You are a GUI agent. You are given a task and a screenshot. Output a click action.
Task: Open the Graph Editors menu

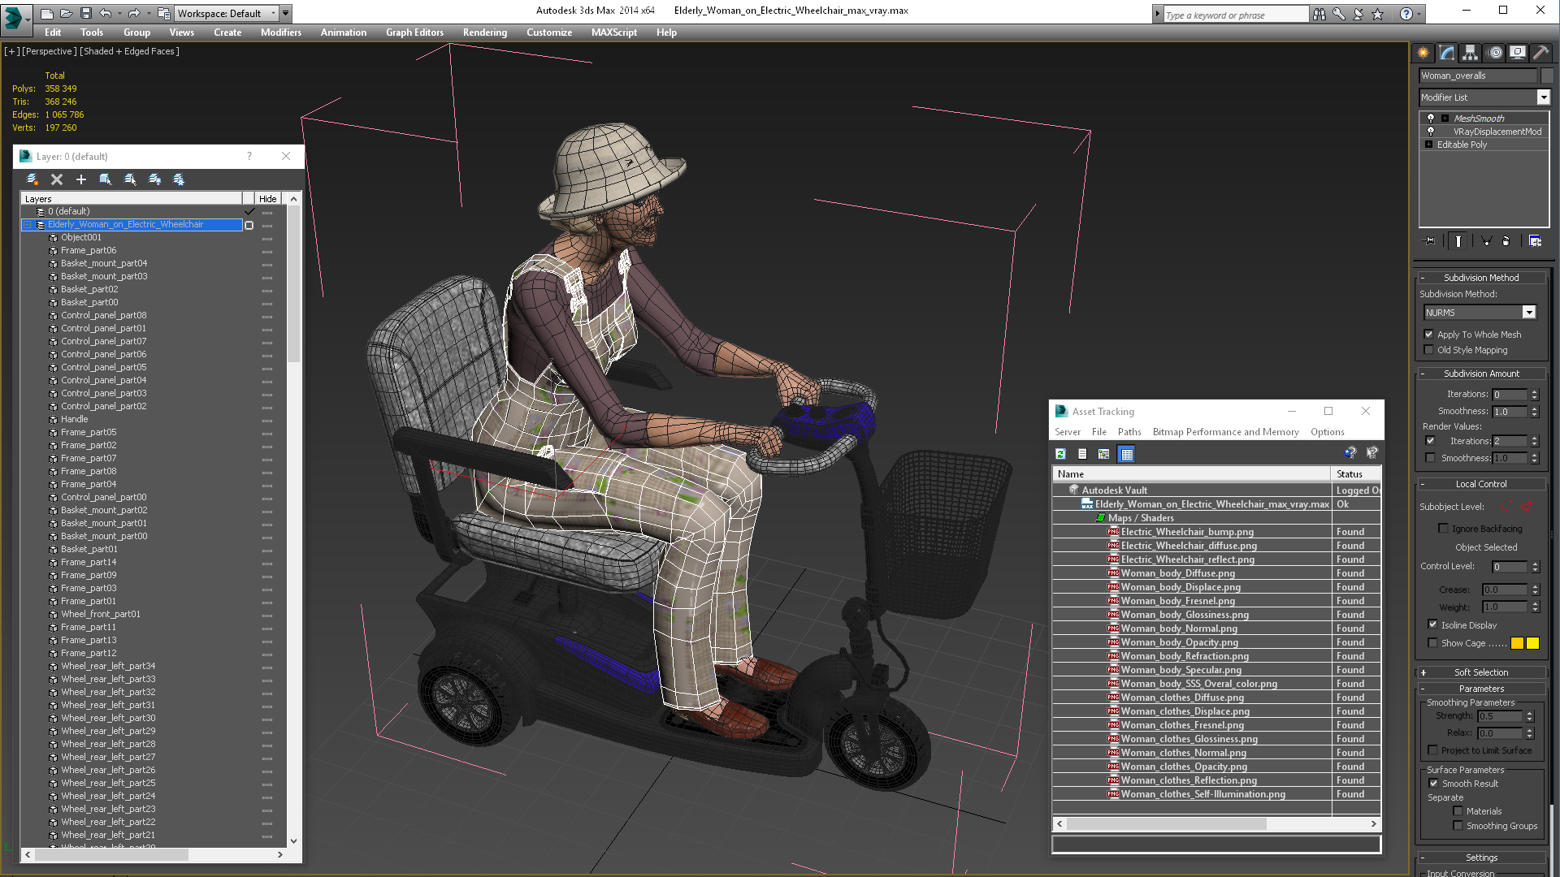click(x=414, y=32)
